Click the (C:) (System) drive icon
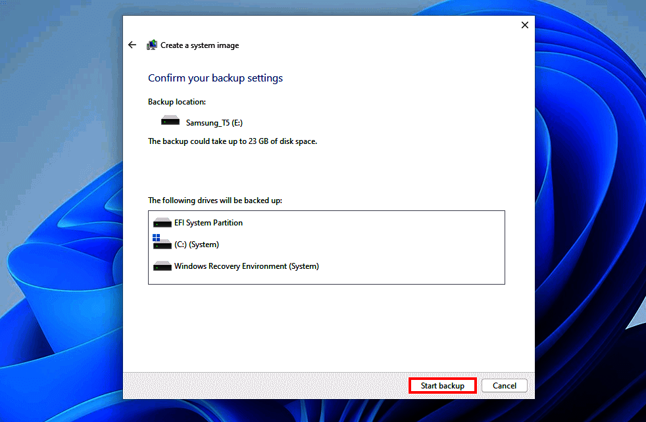The image size is (646, 422). point(162,244)
